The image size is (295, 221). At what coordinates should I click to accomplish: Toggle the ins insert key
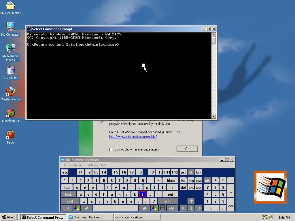point(183,180)
